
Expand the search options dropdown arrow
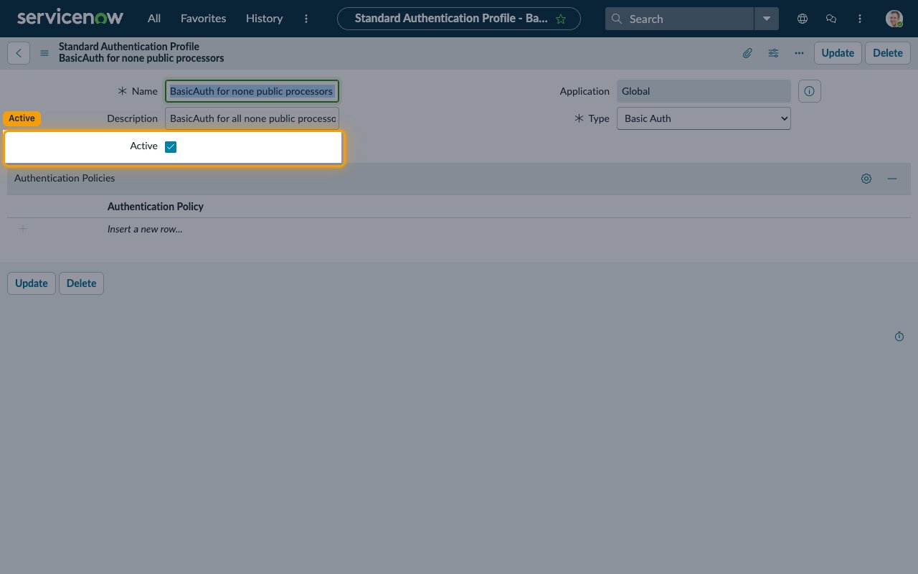767,19
